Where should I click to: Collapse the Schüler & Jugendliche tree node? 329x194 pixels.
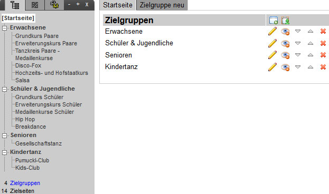pyautogui.click(x=4, y=89)
